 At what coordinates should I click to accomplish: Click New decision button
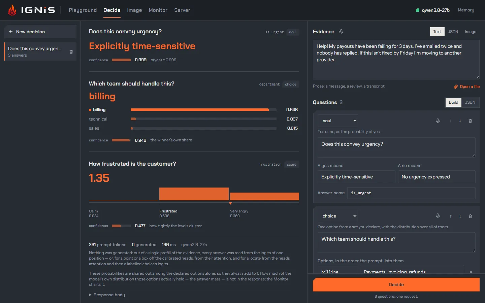click(x=40, y=32)
